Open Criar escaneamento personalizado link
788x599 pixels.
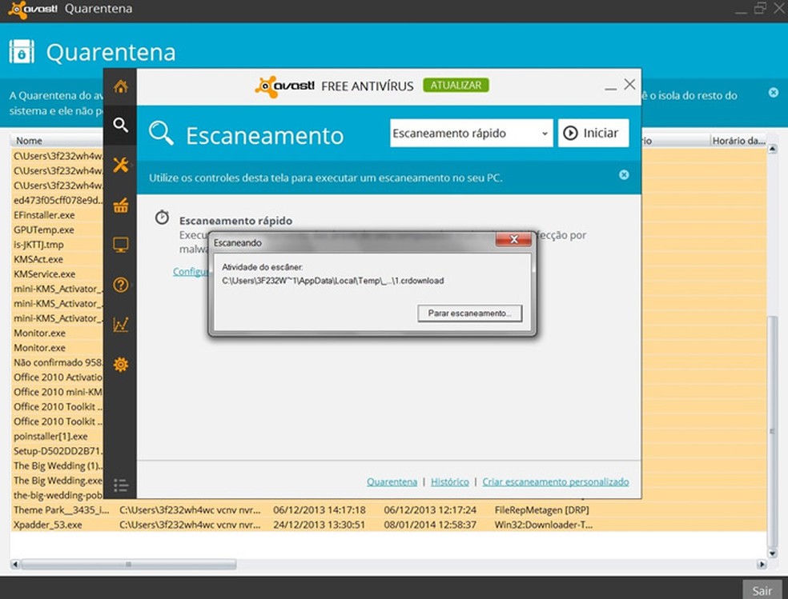pyautogui.click(x=555, y=481)
